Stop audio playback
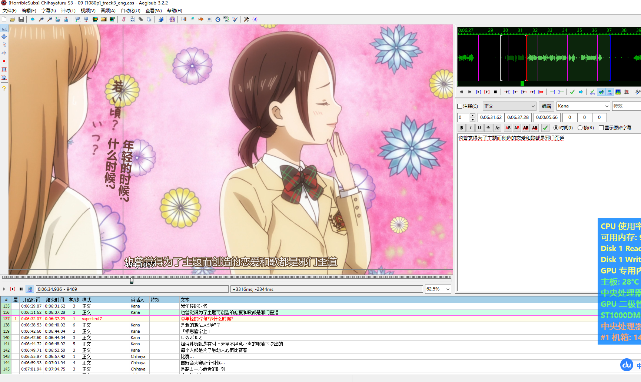641x382 pixels. pos(495,92)
